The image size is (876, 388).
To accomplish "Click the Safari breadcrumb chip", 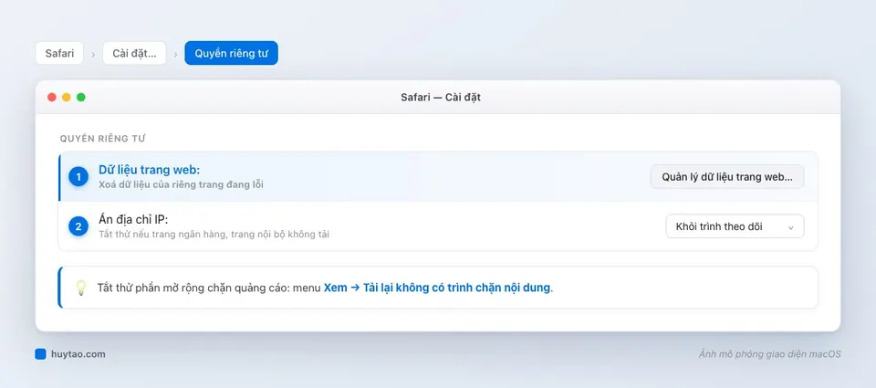I will pyautogui.click(x=59, y=53).
